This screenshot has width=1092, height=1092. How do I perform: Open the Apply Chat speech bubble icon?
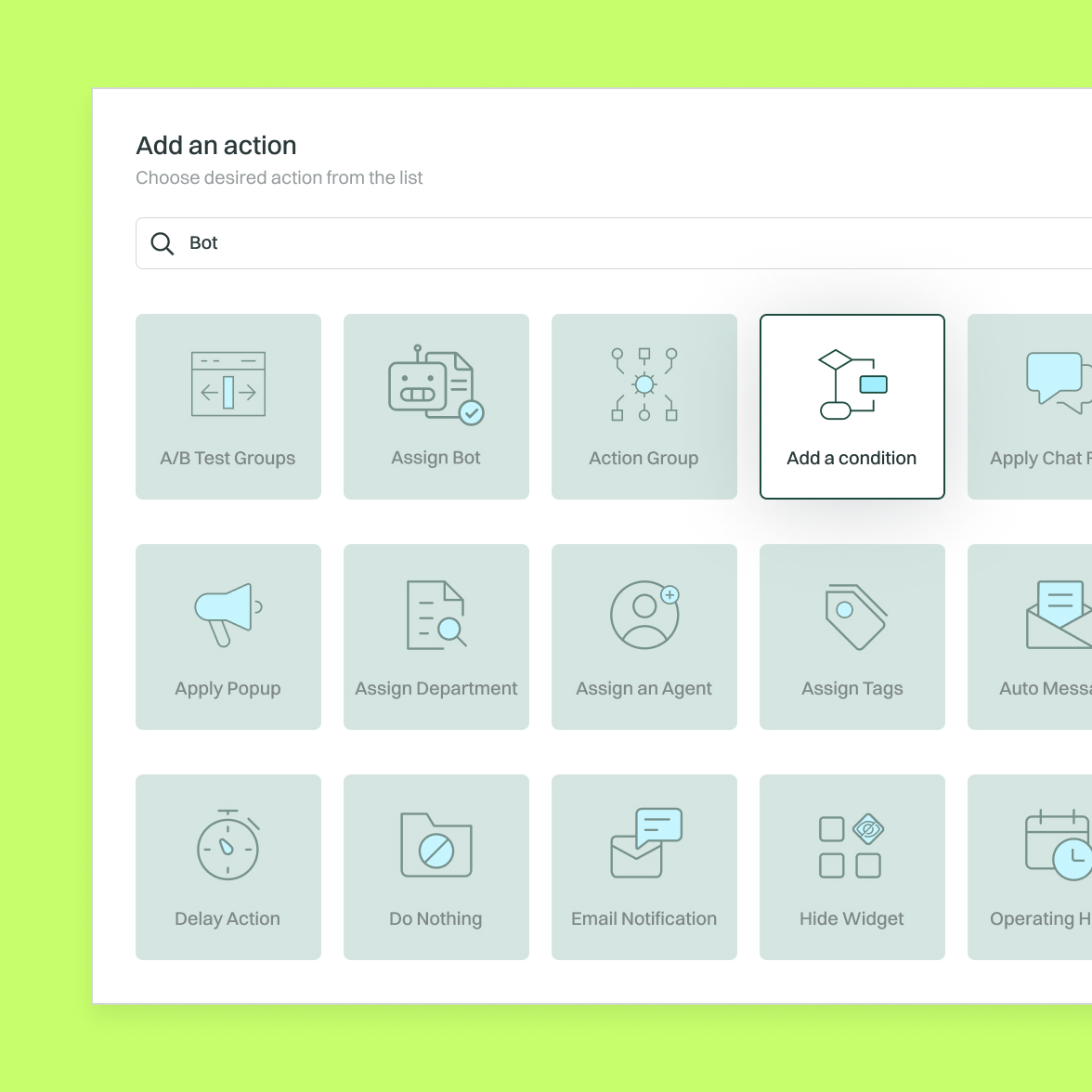1059,383
